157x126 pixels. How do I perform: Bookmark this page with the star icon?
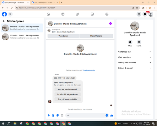[x=137, y=8]
